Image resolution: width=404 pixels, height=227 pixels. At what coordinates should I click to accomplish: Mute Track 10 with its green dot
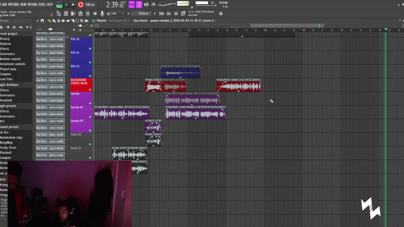(x=90, y=144)
